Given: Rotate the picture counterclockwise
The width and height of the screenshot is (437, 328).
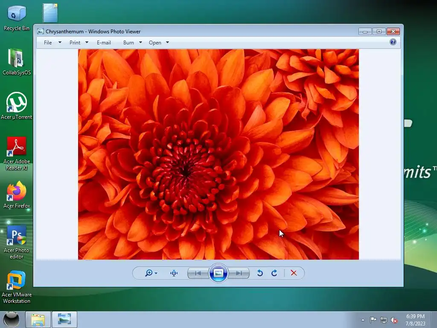Looking at the screenshot, I should pos(260,273).
